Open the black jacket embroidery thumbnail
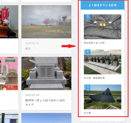The width and height of the screenshot is (131, 123). tap(103, 27)
